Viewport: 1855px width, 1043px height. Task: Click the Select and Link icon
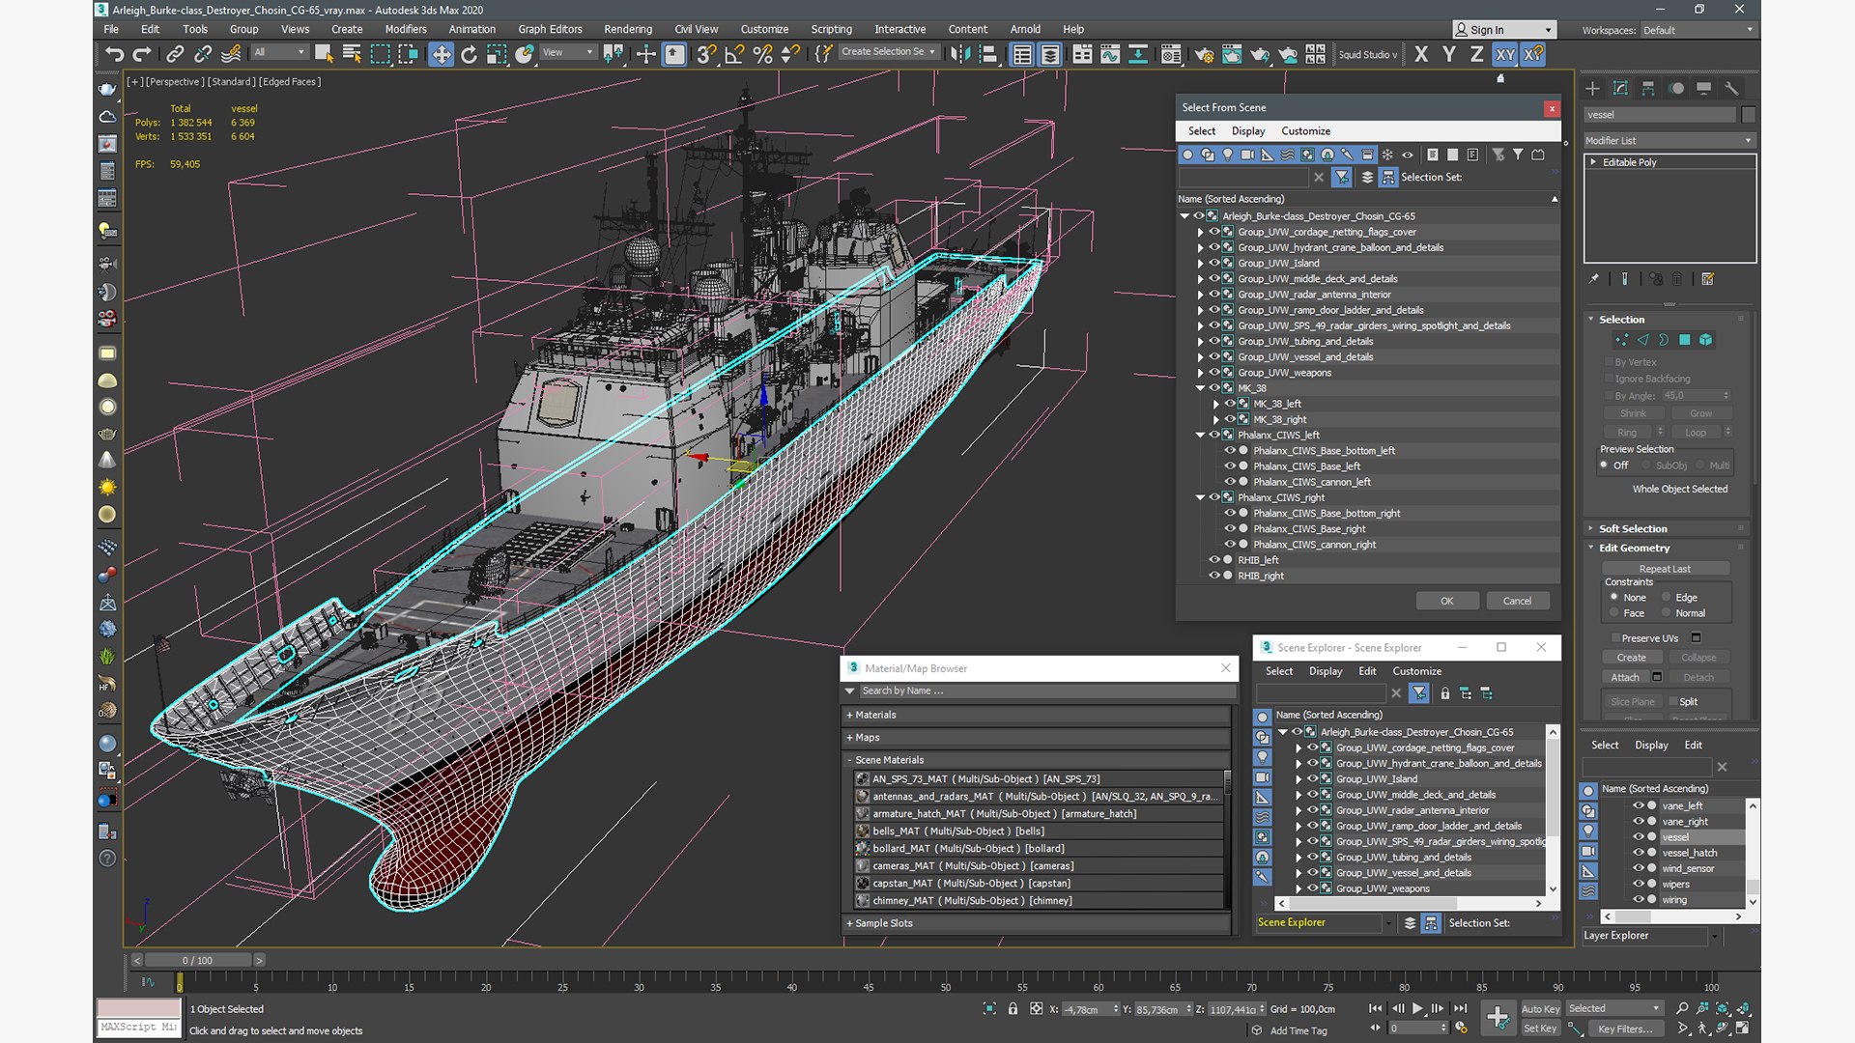(175, 54)
